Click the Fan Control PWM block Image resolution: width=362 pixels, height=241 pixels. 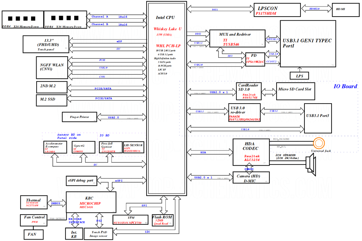34,220
